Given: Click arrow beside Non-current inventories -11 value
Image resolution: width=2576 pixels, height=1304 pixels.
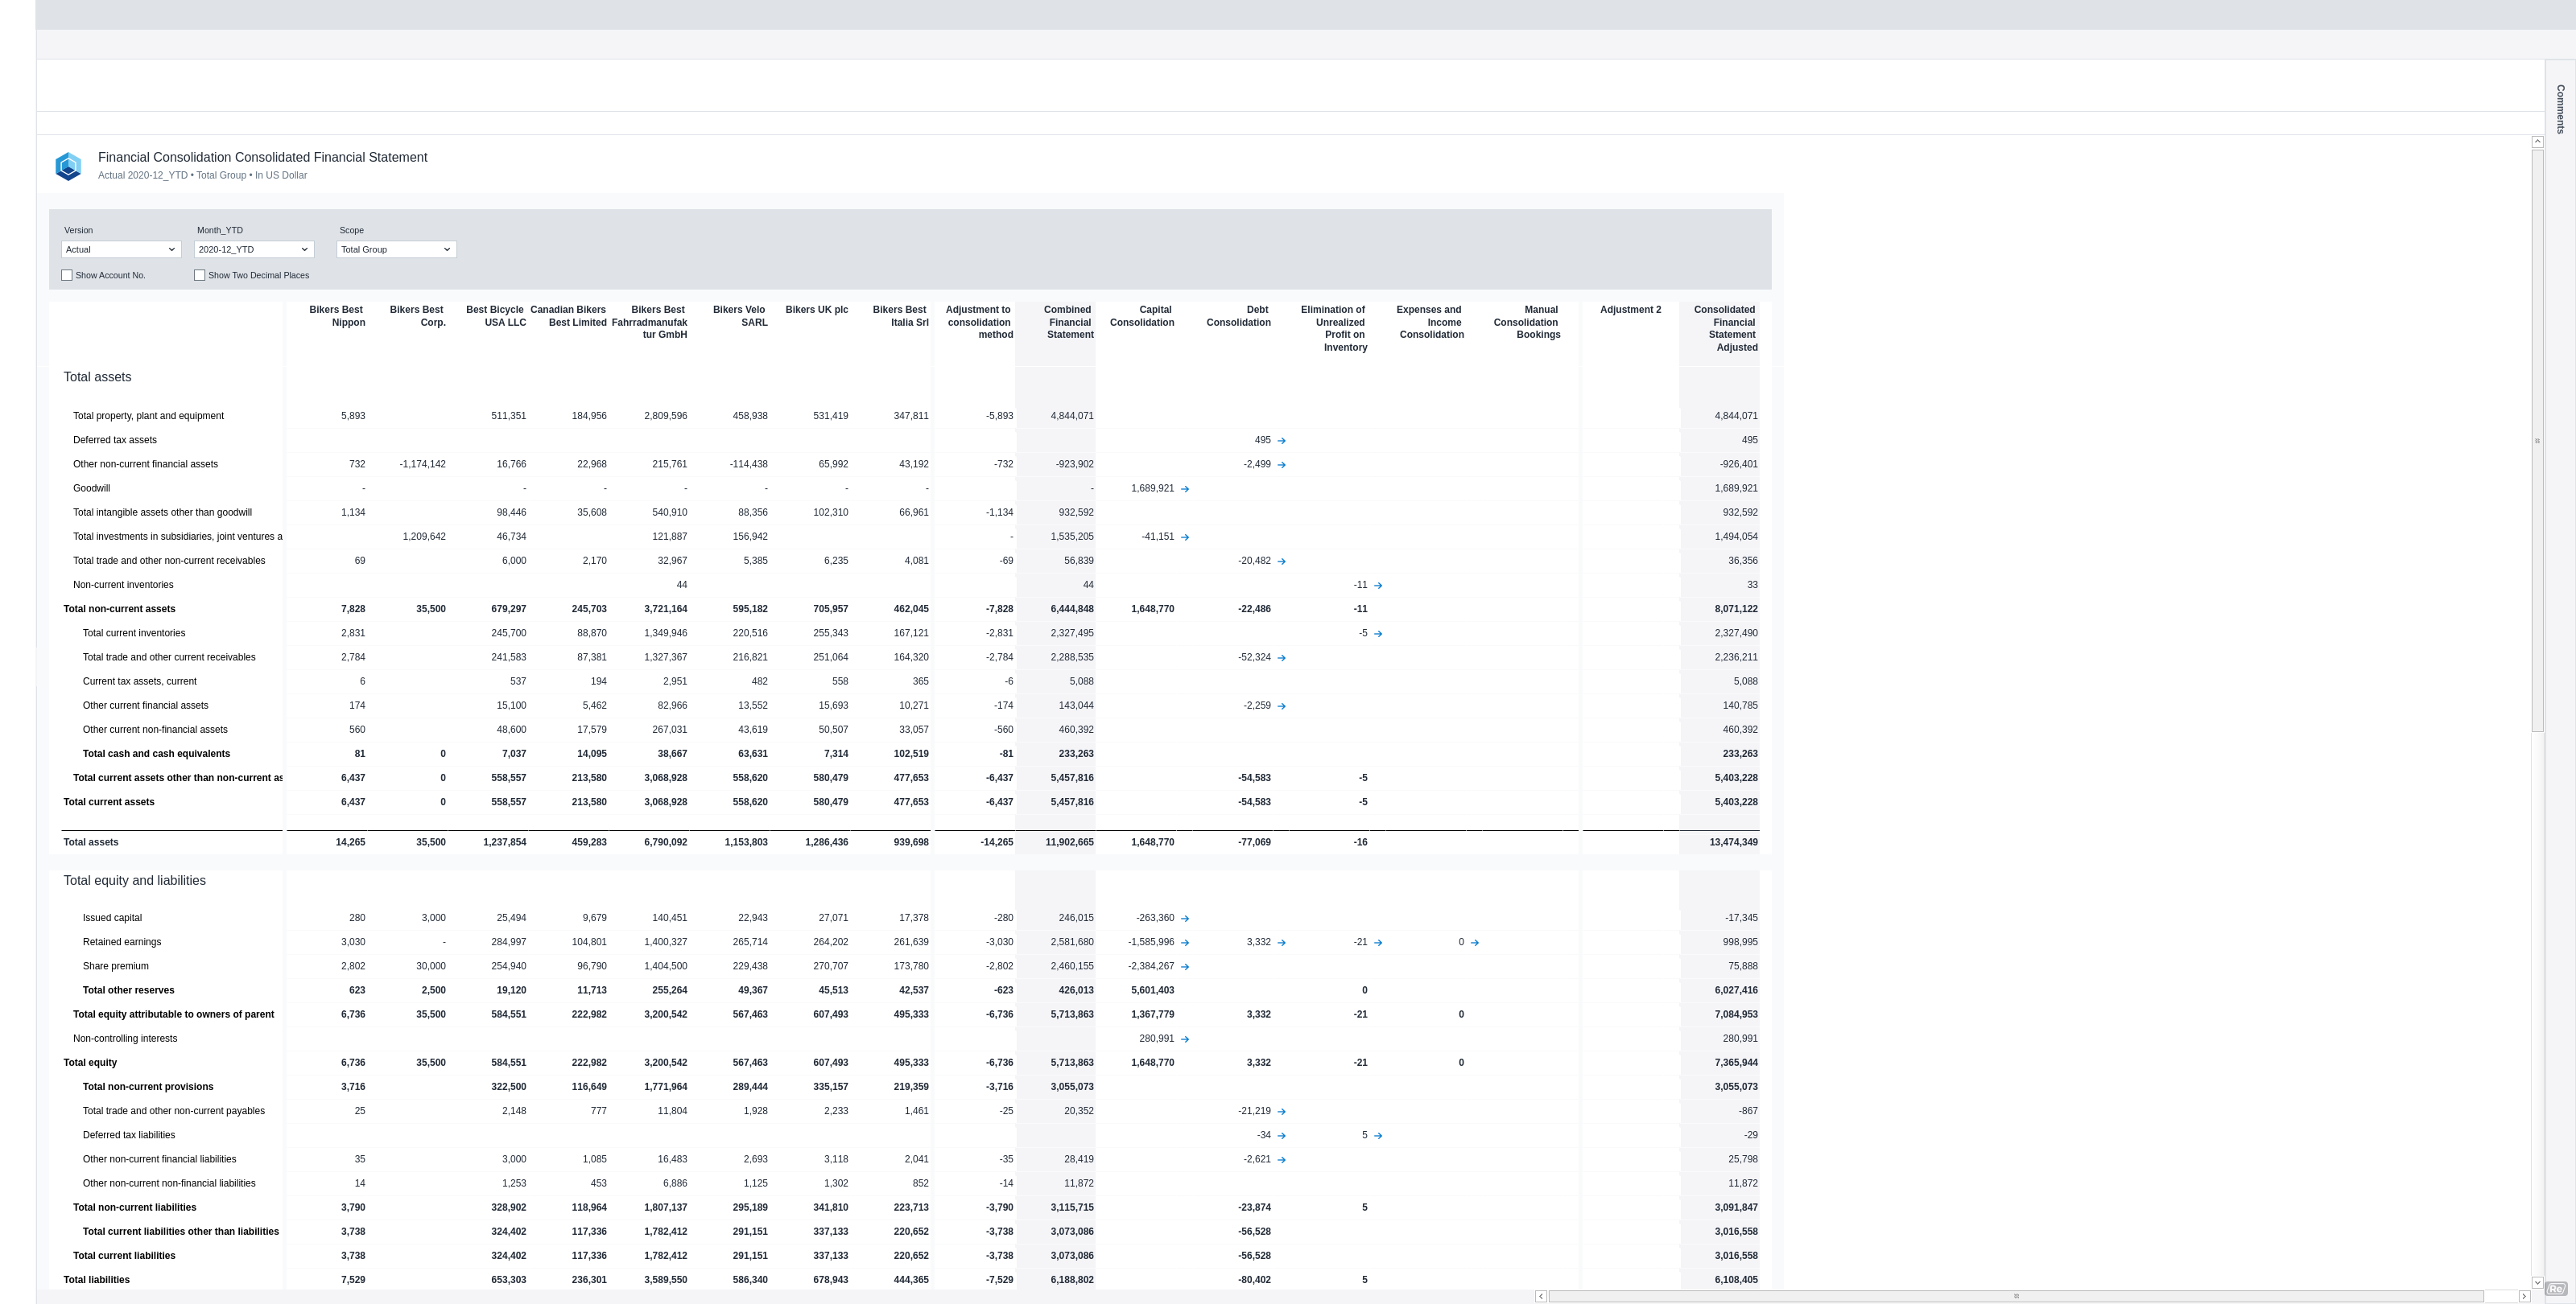Looking at the screenshot, I should tap(1378, 586).
